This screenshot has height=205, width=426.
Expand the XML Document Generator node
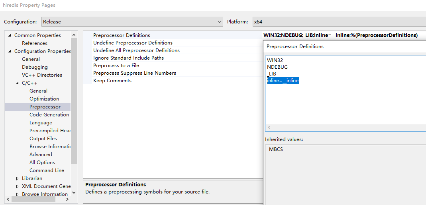(18, 186)
